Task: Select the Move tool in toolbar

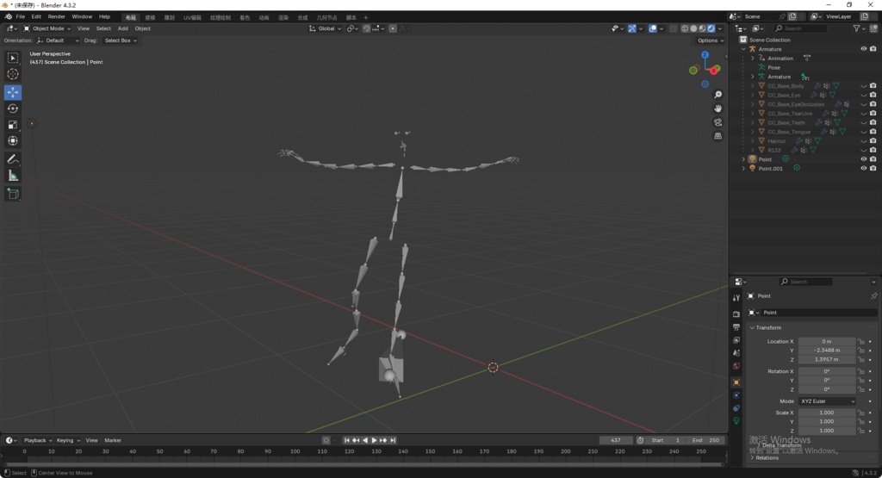Action: point(13,92)
